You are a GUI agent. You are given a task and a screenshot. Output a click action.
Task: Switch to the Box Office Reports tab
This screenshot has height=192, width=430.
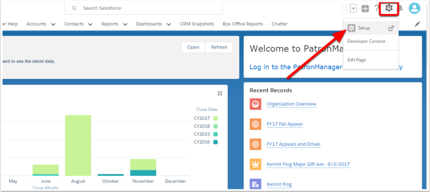tap(243, 24)
